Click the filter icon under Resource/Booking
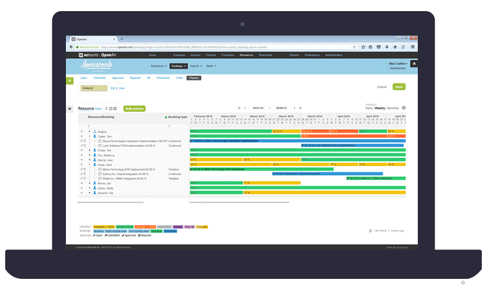 coord(89,125)
